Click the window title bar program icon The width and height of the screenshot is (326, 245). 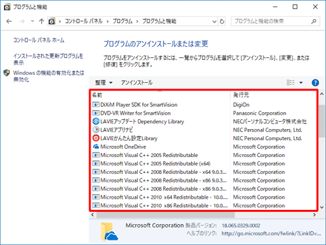[7, 7]
